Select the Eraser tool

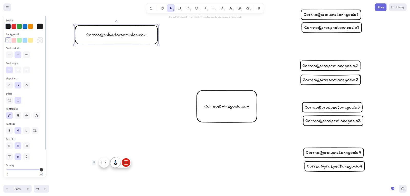pyautogui.click(x=248, y=8)
